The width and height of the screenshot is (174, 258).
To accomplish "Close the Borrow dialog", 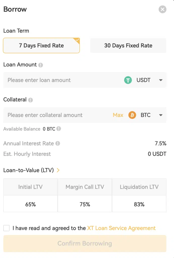I will [162, 9].
